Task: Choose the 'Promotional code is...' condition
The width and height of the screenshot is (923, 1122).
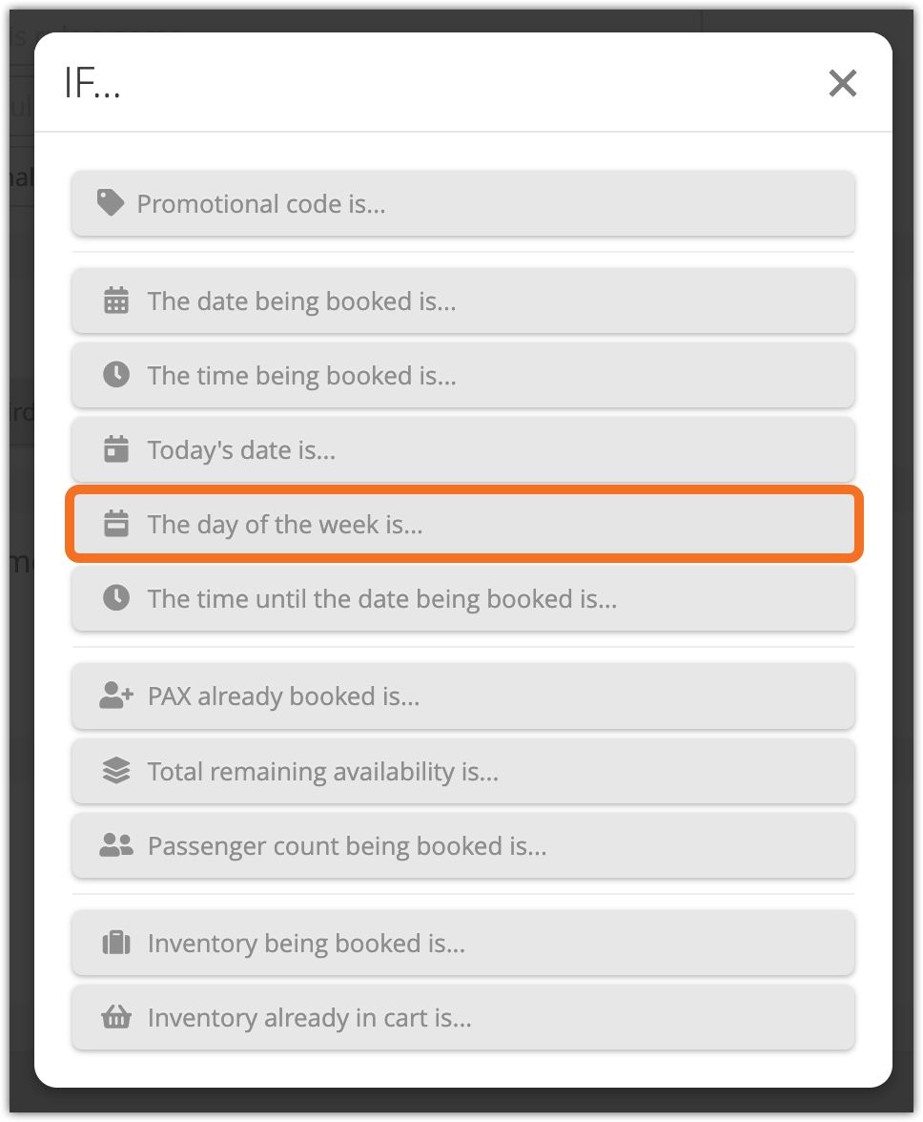Action: tap(463, 204)
